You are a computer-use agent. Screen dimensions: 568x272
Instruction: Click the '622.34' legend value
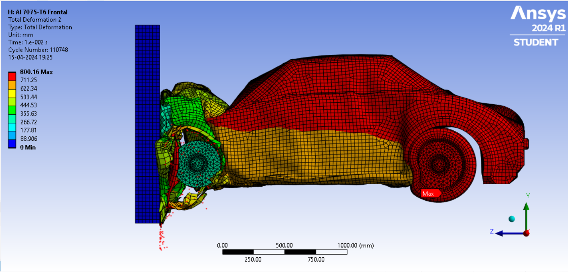[28, 89]
